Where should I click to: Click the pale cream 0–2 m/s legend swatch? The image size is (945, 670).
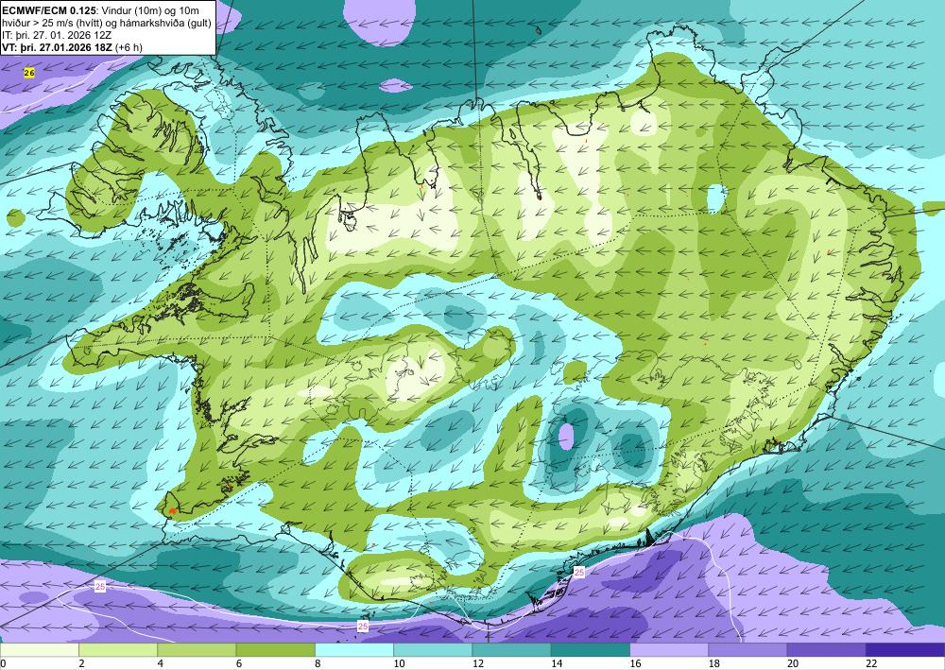point(39,650)
